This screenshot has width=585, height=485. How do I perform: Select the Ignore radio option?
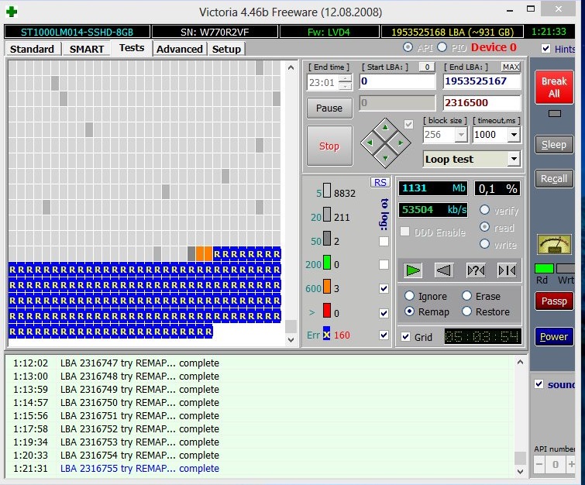pos(410,296)
